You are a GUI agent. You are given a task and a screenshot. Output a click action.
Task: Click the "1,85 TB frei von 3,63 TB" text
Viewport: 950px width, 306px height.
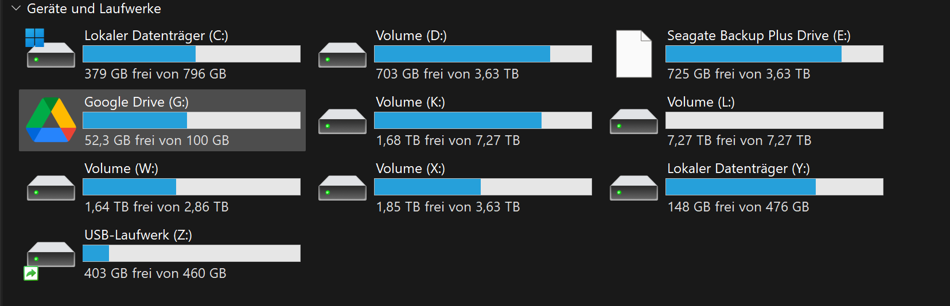pyautogui.click(x=448, y=207)
